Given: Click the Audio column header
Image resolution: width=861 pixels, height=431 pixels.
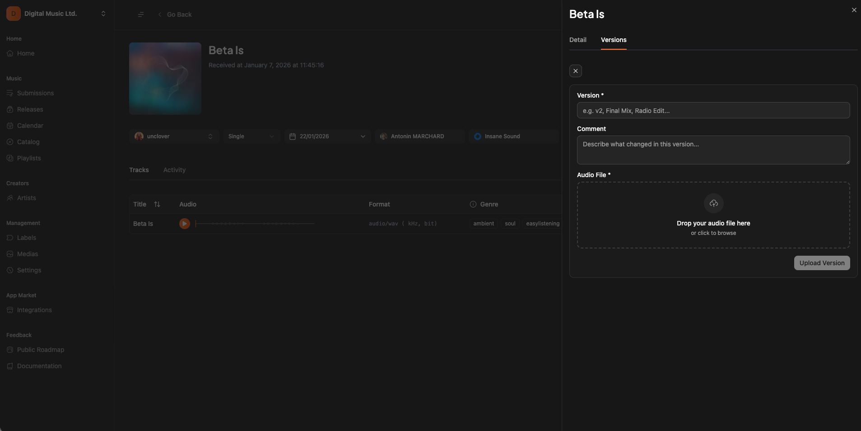Looking at the screenshot, I should point(188,204).
